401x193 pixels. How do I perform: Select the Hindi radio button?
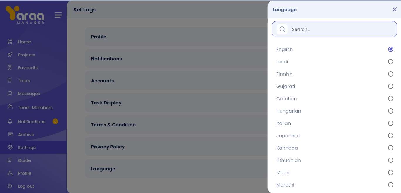[x=390, y=62]
